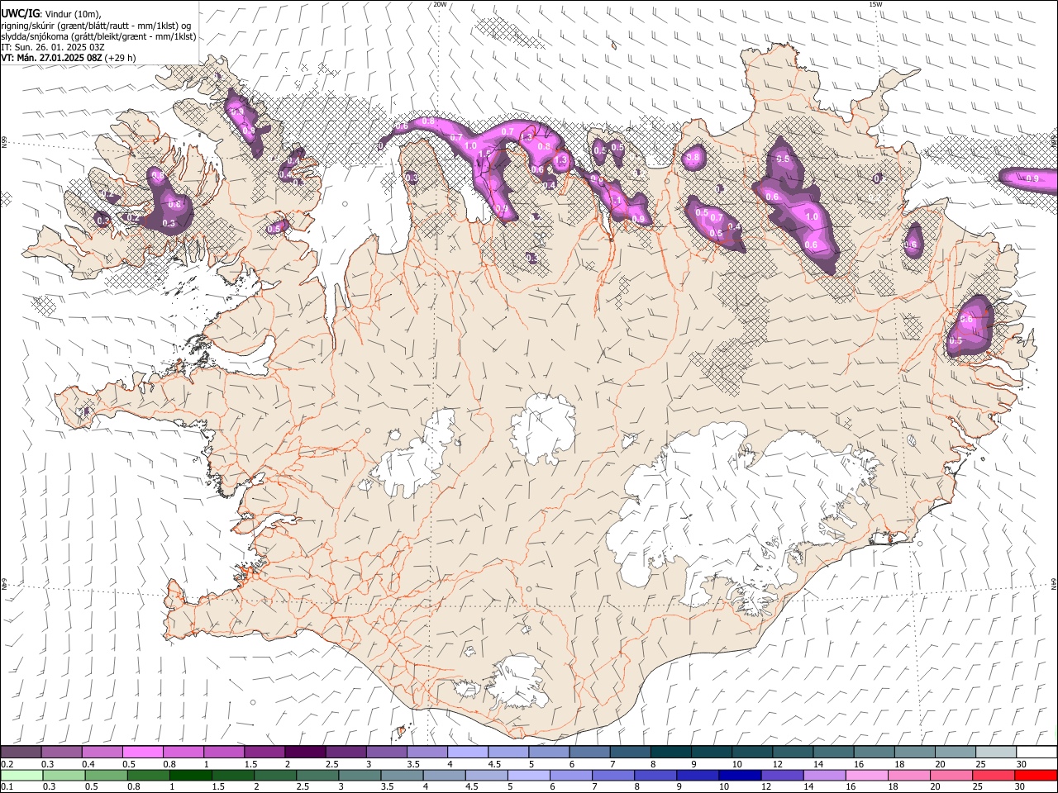Click the UWC/IG title text

[21, 14]
